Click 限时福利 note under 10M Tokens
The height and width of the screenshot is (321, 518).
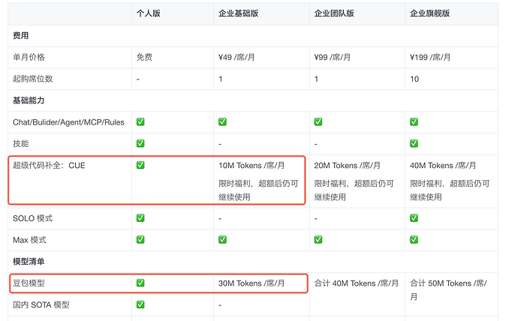(x=258, y=190)
